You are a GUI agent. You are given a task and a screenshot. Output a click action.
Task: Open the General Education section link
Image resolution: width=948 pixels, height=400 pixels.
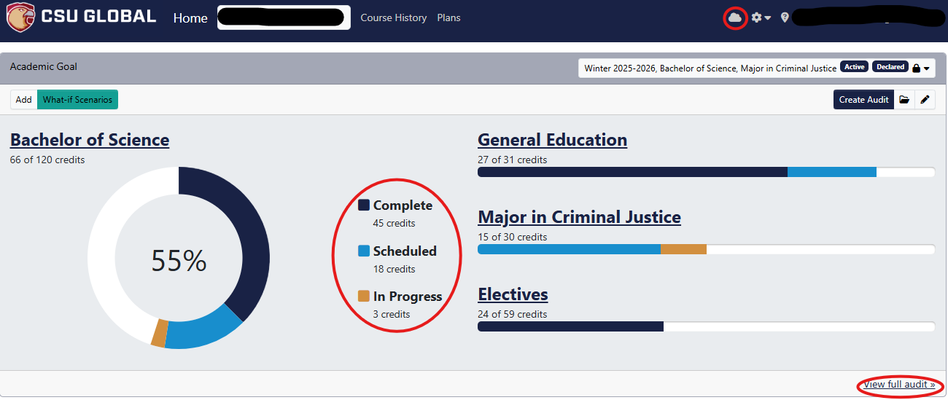(x=552, y=140)
